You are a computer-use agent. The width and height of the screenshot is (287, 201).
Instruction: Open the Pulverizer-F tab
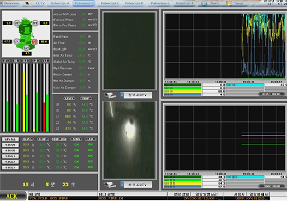[184, 3]
